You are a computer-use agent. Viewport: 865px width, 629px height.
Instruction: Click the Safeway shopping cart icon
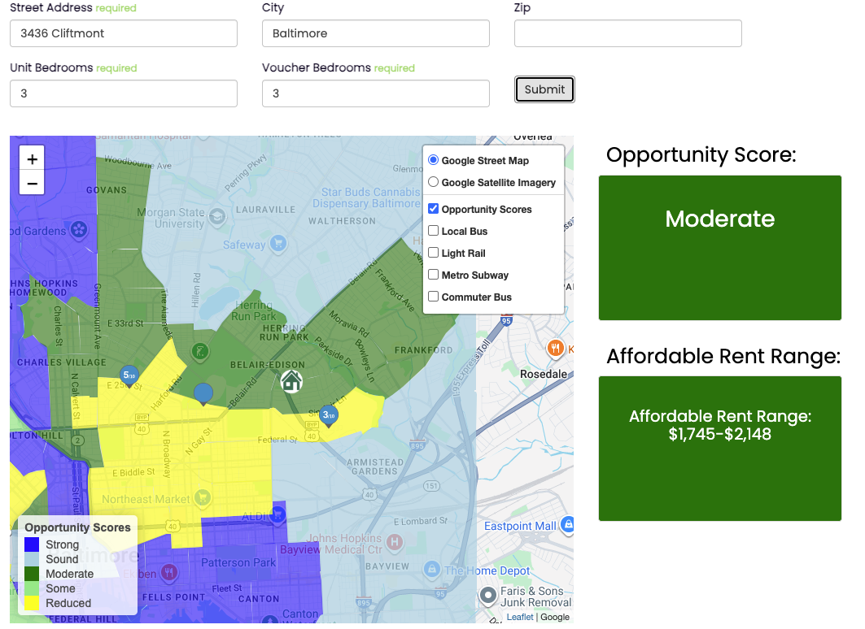click(279, 243)
